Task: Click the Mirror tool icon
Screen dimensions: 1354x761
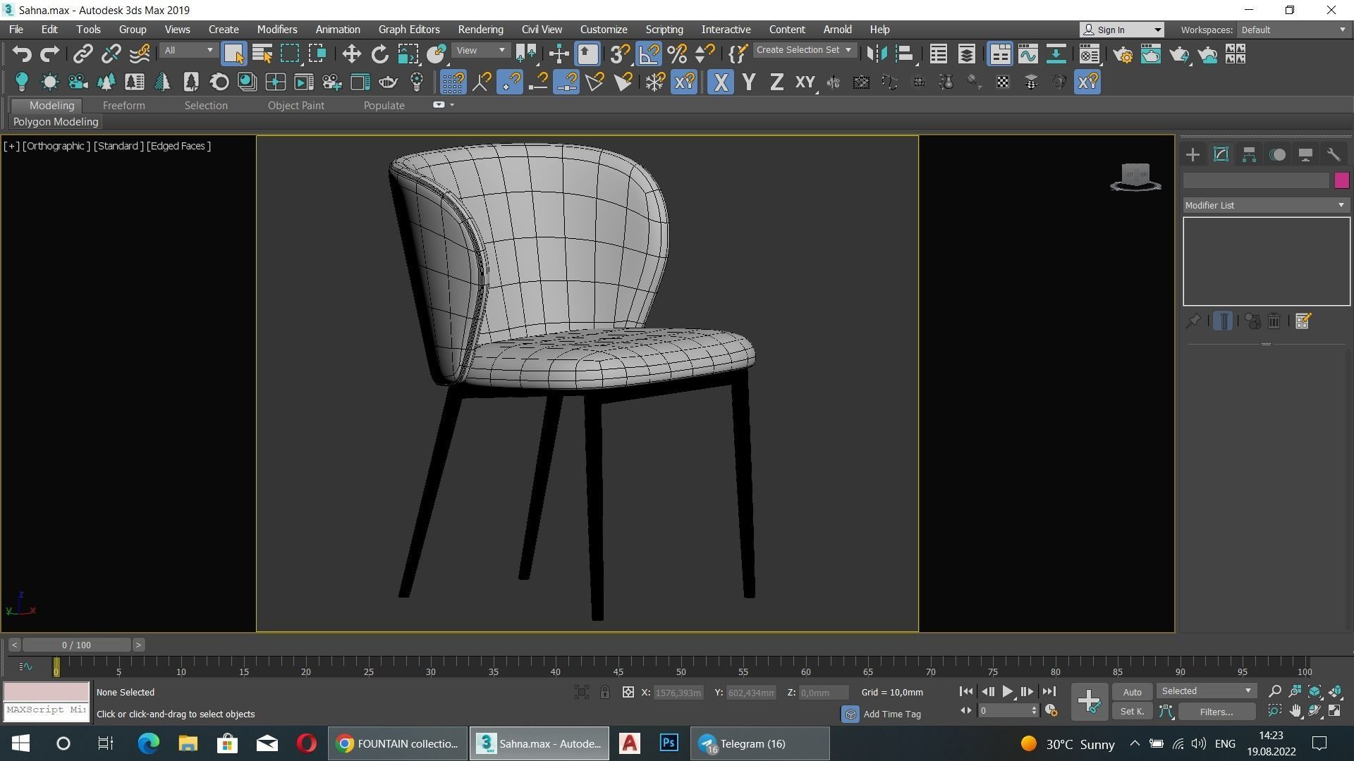Action: (877, 54)
